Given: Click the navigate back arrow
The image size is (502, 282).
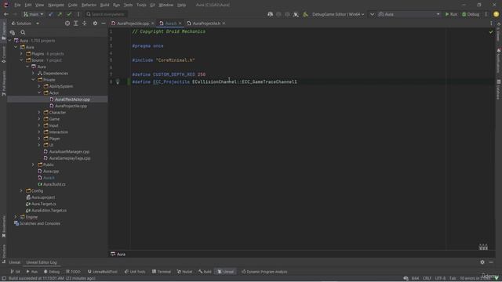Looking at the screenshot, I should (6, 14).
